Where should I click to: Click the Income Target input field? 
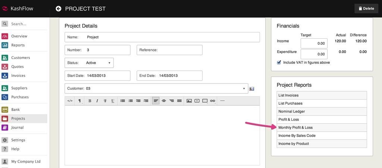[314, 43]
